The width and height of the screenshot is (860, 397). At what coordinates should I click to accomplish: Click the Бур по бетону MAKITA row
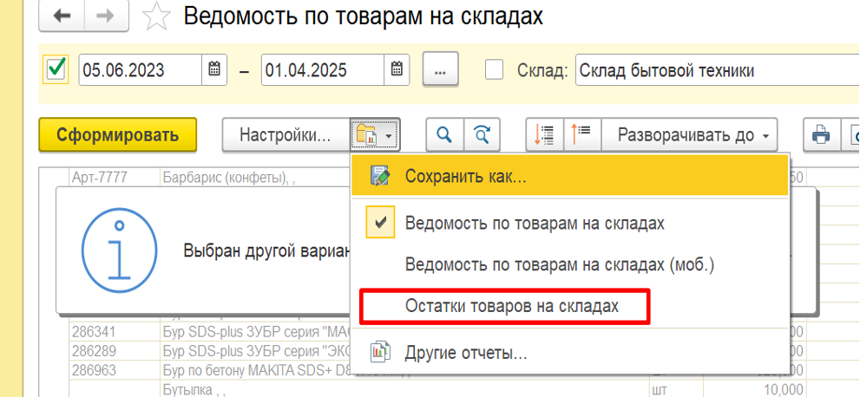256,370
